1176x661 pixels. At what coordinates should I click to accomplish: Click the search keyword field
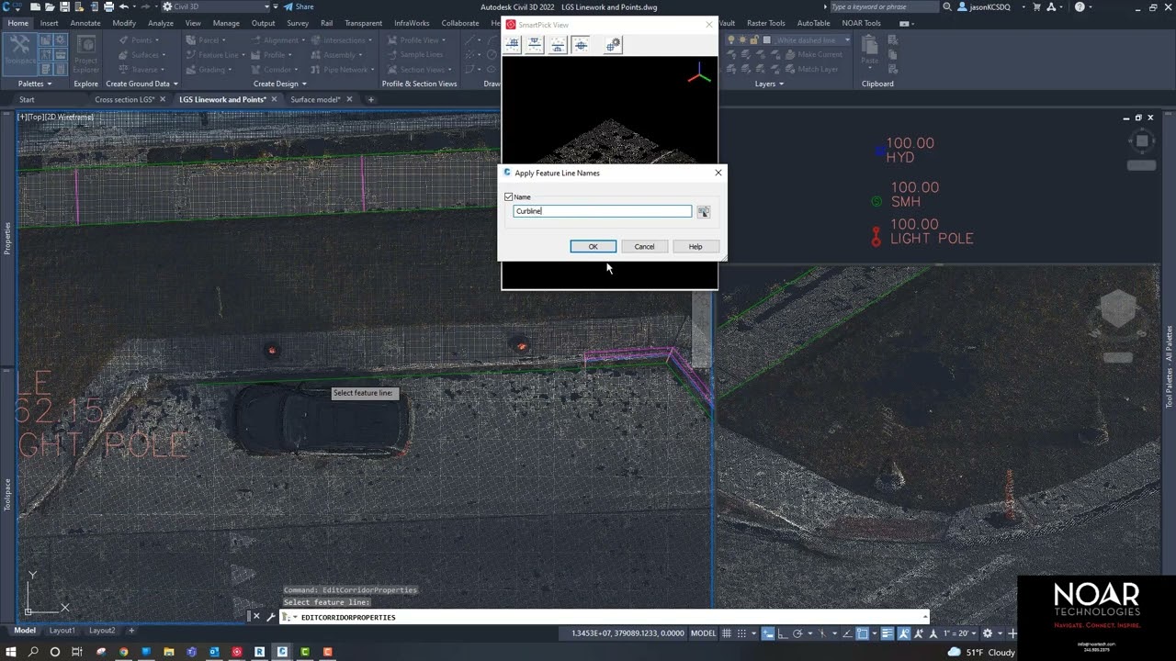[x=883, y=6]
